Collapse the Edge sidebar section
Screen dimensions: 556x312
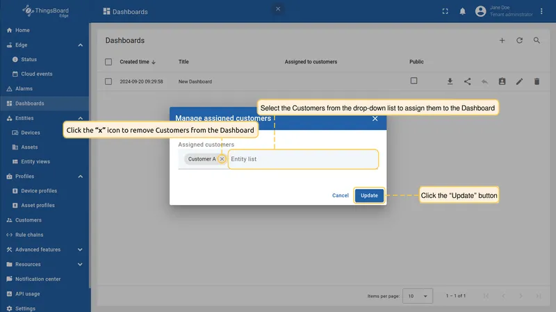click(x=81, y=45)
